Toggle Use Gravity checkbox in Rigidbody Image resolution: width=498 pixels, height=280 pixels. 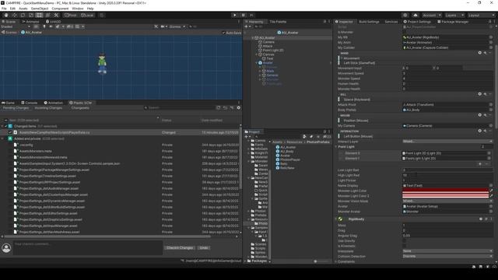[x=405, y=240]
